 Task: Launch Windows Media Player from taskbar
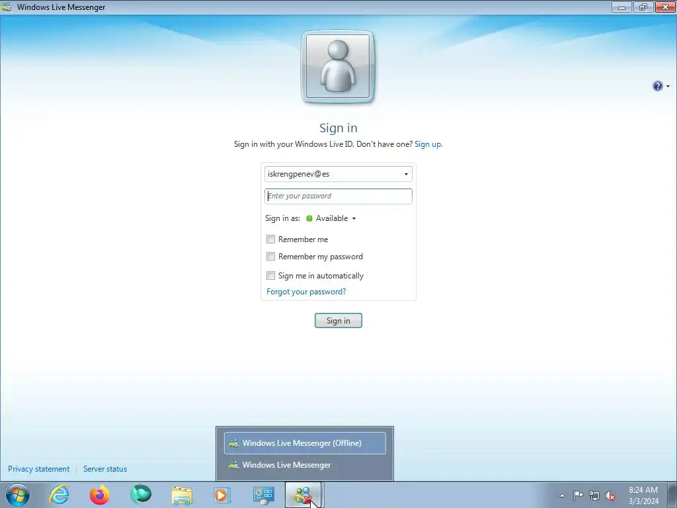(x=222, y=495)
